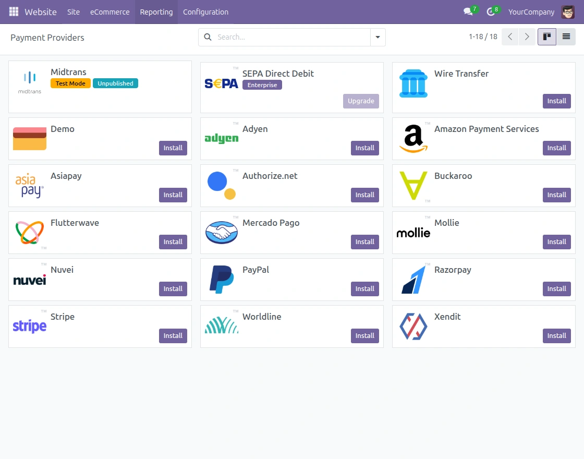Click the Stripe logo
This screenshot has width=584, height=459.
tap(30, 327)
